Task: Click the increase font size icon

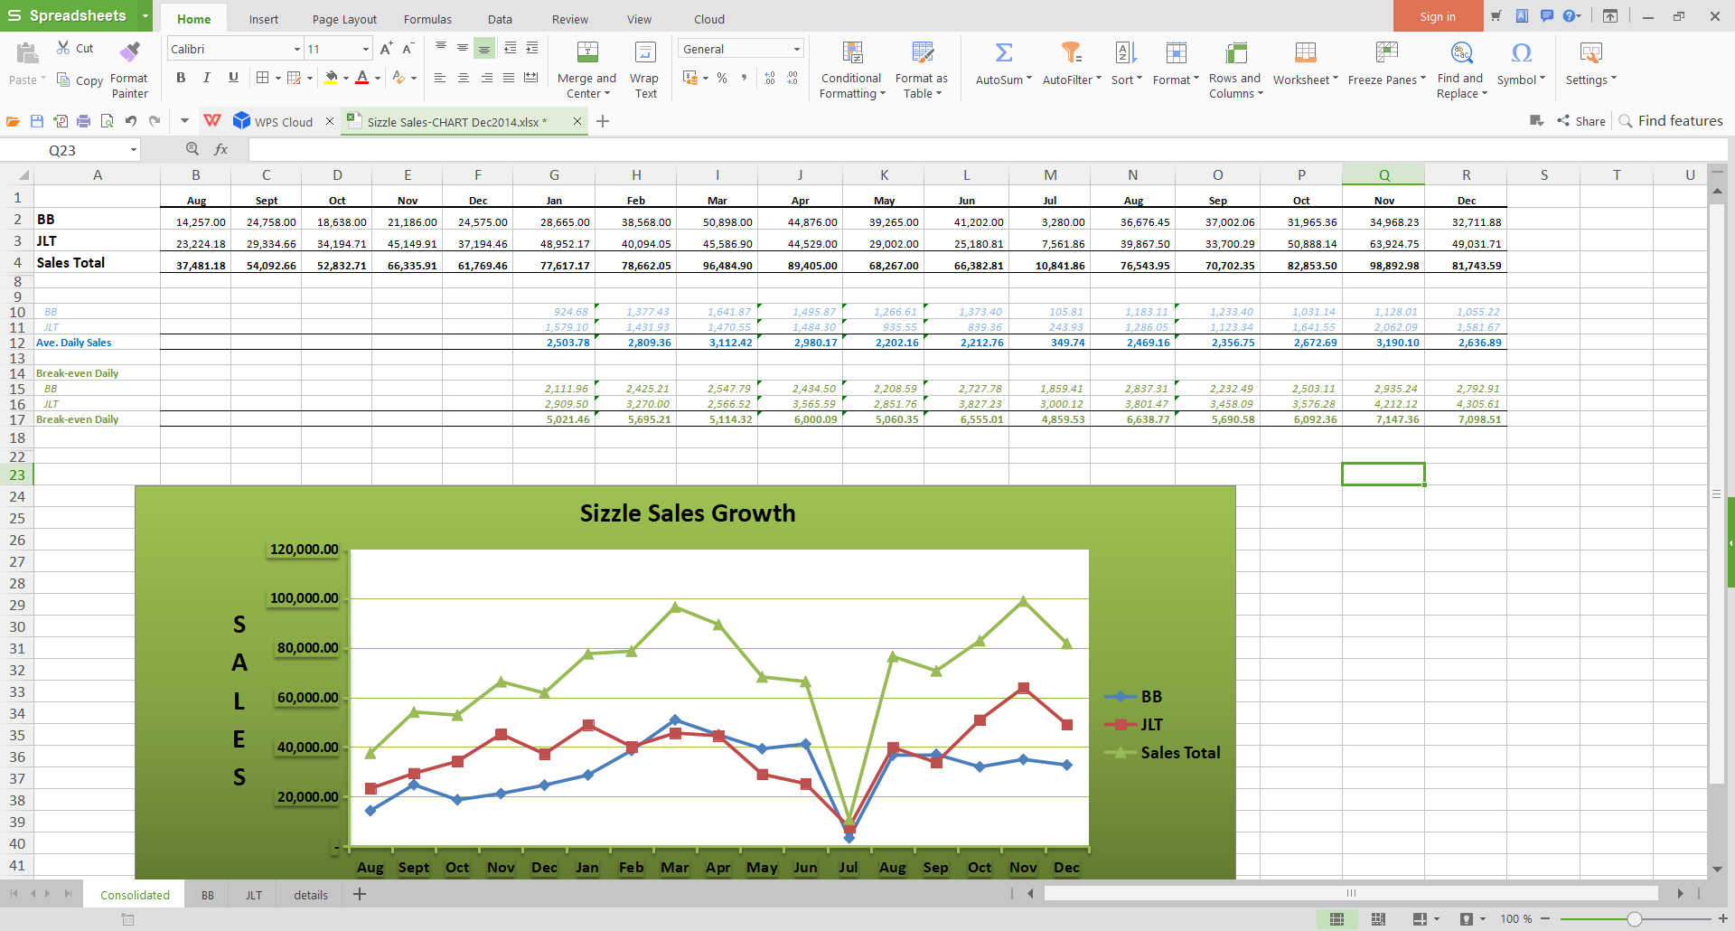Action: (386, 49)
